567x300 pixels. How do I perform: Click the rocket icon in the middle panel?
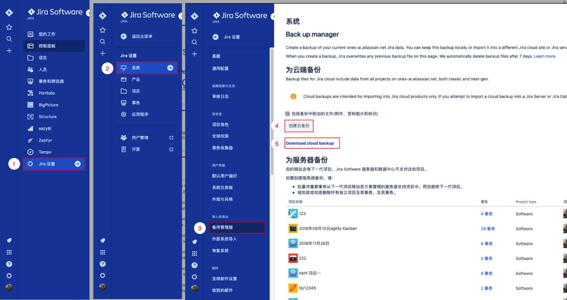pos(103,240)
